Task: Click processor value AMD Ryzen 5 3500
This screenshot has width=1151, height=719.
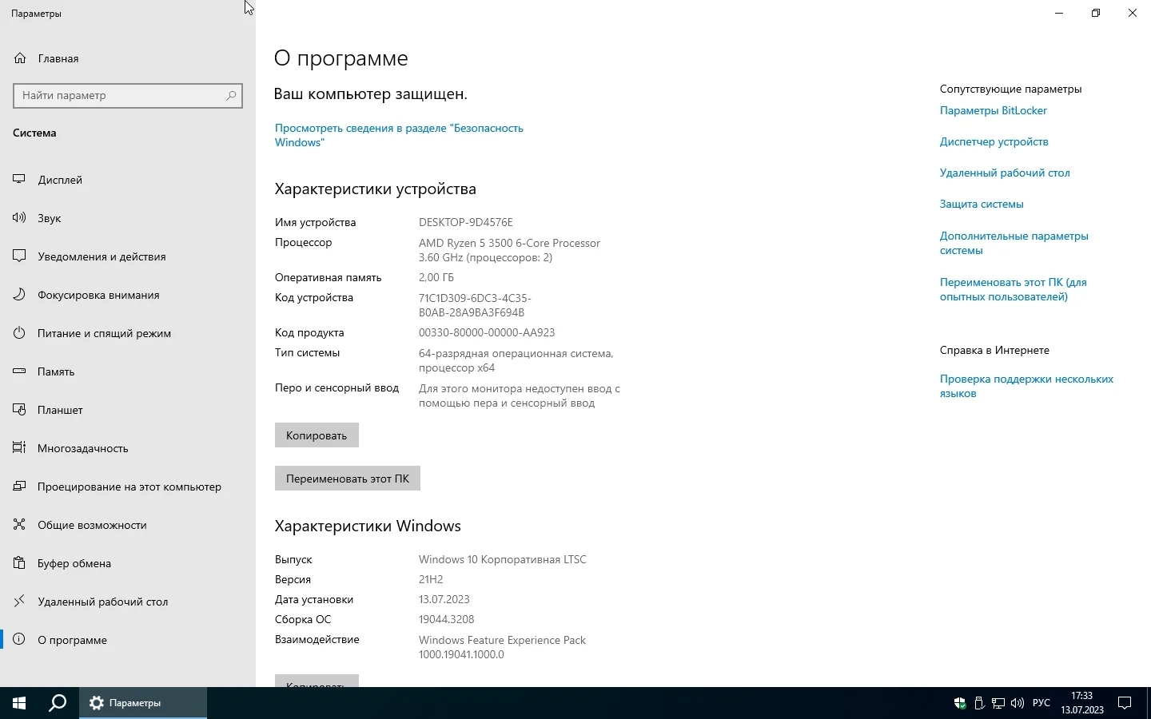Action: click(509, 250)
